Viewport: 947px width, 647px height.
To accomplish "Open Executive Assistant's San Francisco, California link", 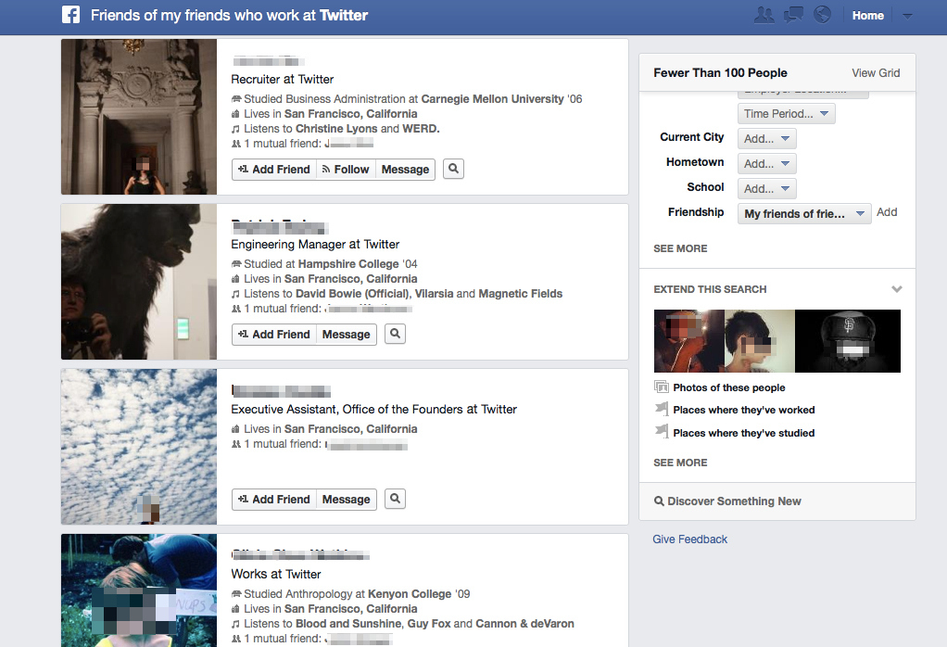I will tap(351, 429).
